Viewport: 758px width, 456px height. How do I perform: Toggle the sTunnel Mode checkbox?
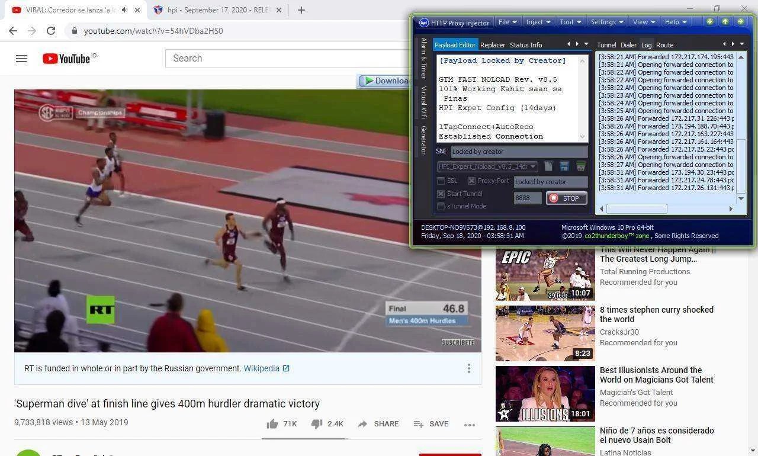coord(441,206)
